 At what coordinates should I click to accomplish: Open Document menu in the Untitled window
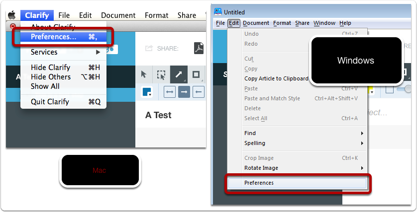click(256, 23)
